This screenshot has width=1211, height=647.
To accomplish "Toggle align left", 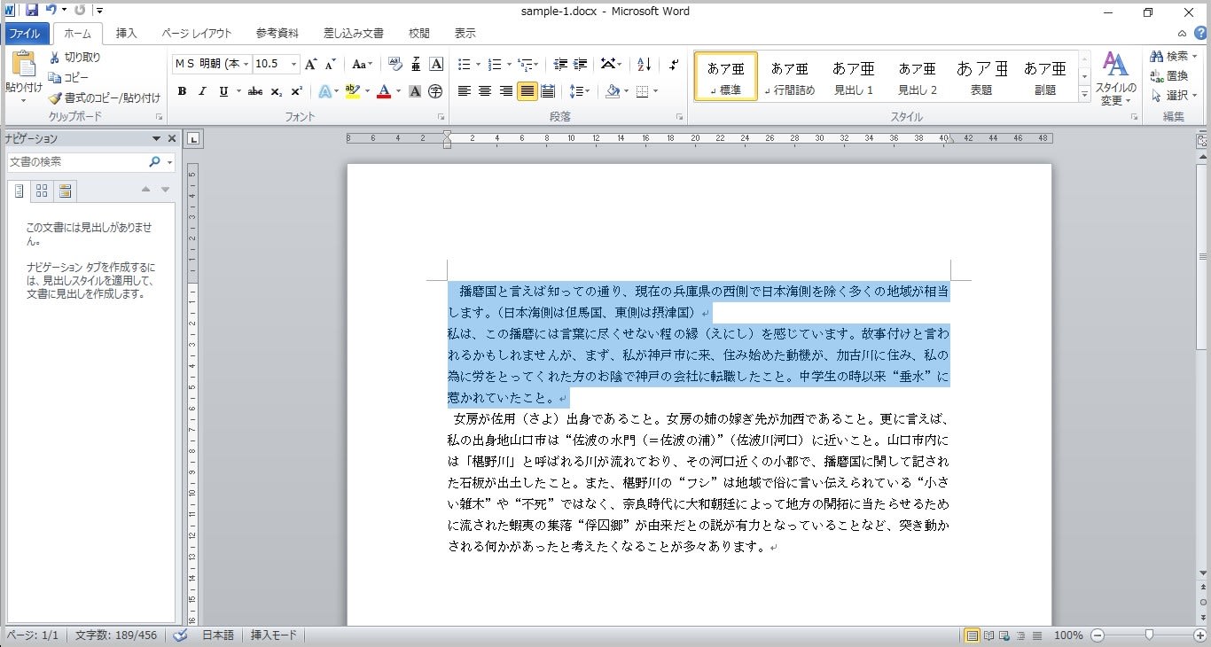I will (464, 91).
